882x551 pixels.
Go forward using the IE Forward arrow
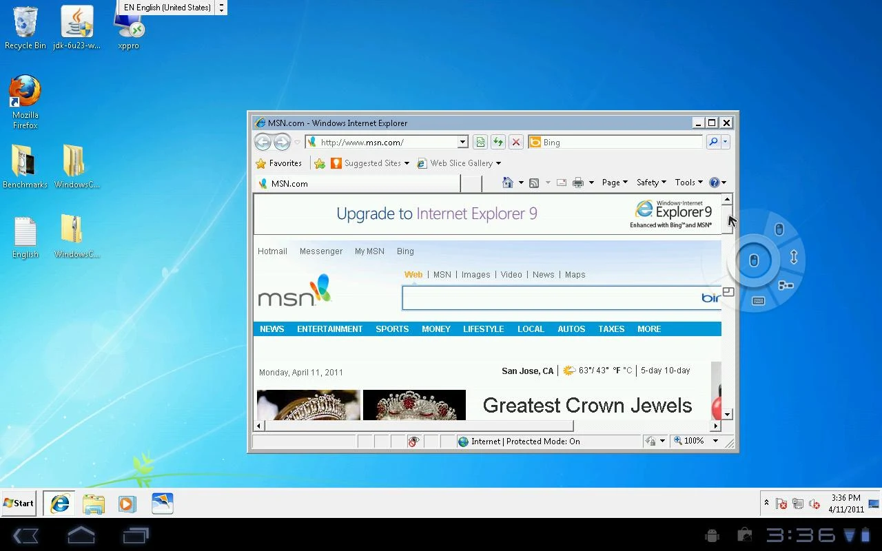pyautogui.click(x=282, y=143)
